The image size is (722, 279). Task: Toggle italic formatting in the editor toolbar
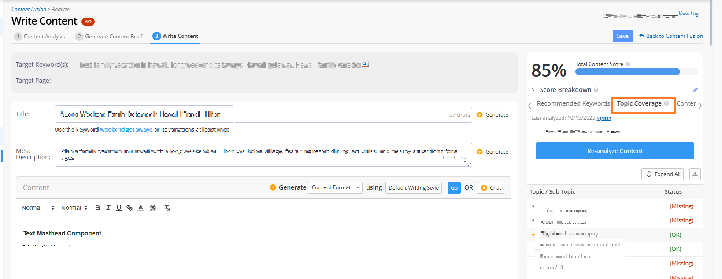(x=108, y=208)
